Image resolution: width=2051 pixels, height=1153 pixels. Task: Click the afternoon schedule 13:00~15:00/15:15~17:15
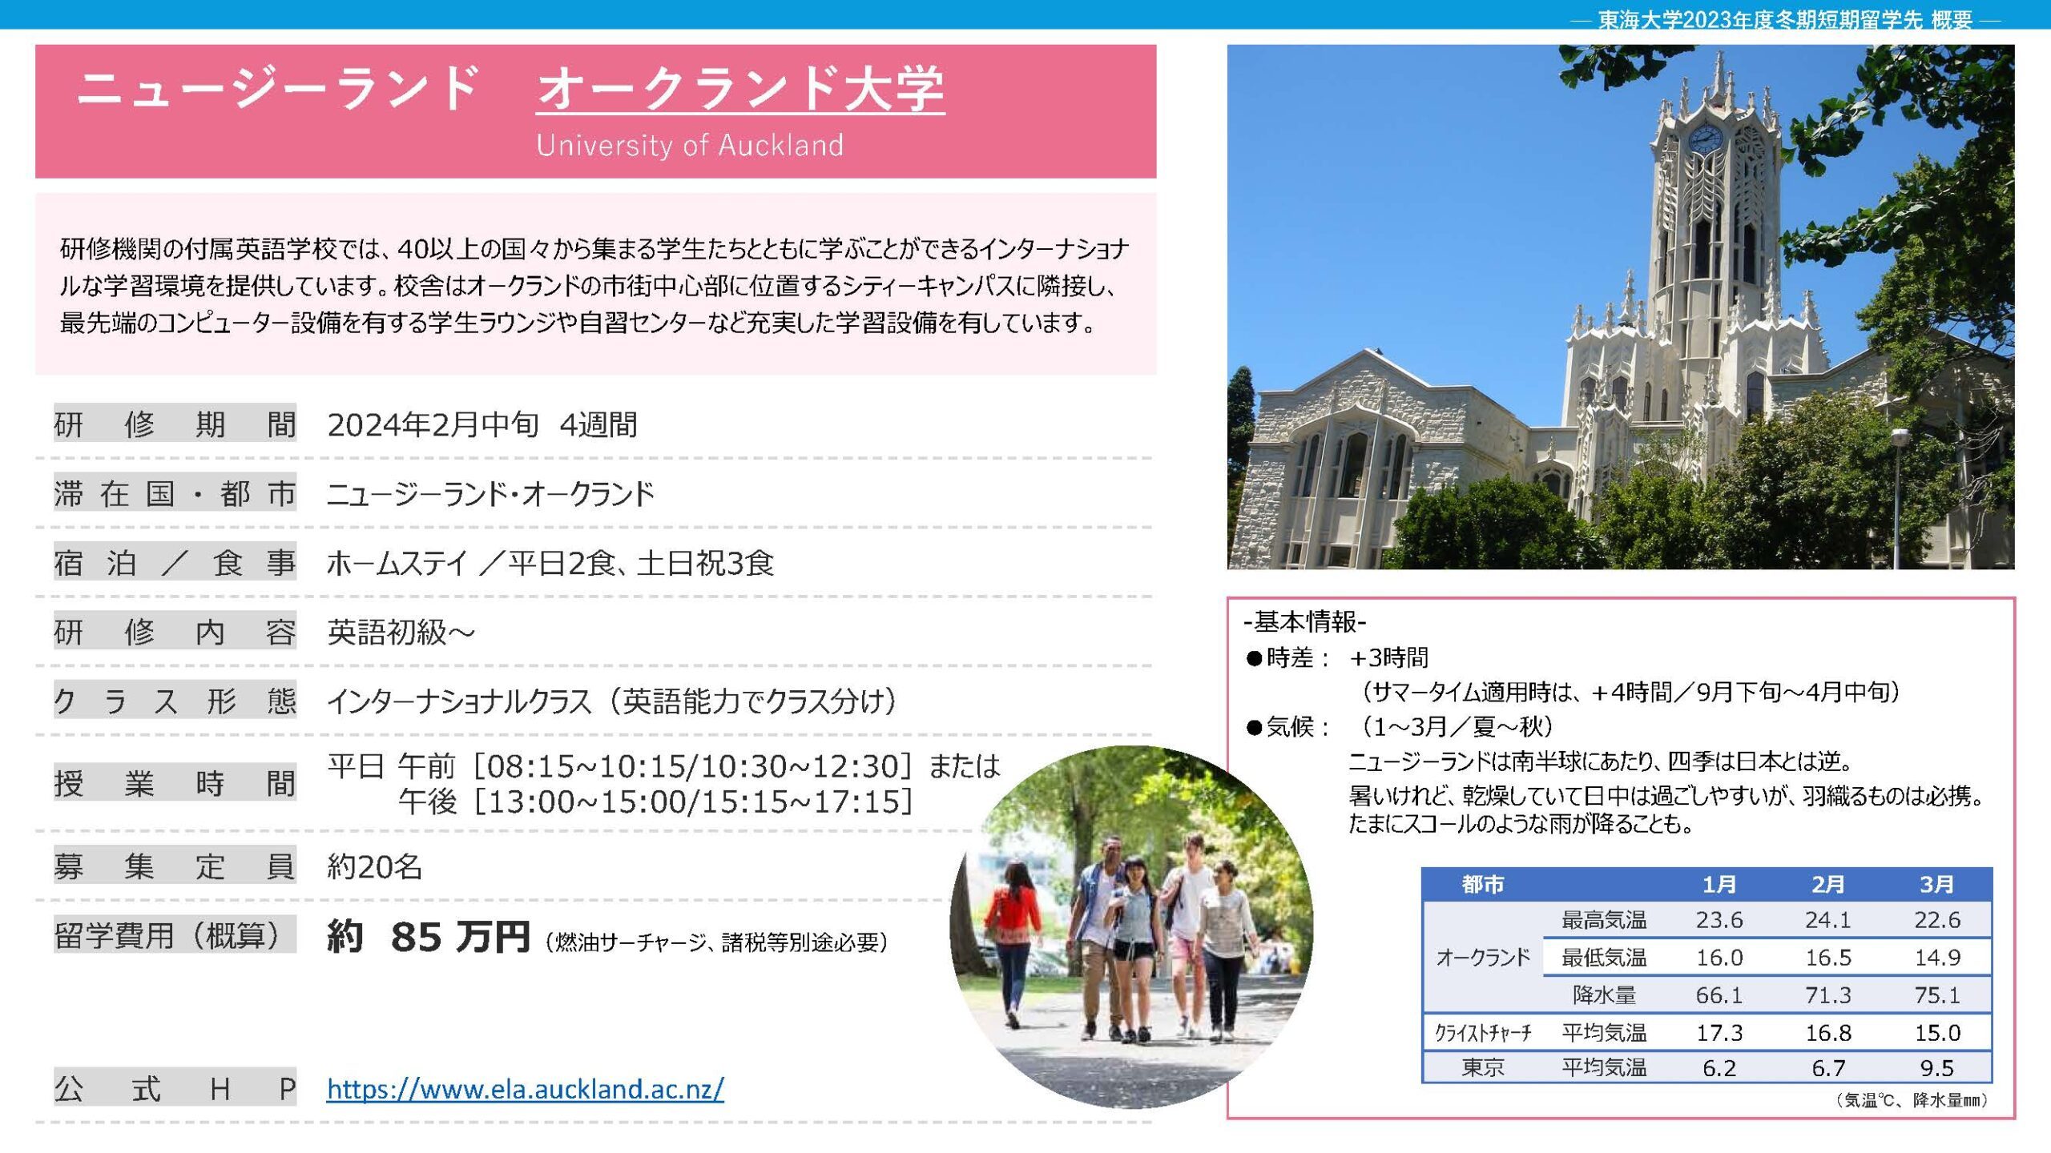click(x=692, y=801)
